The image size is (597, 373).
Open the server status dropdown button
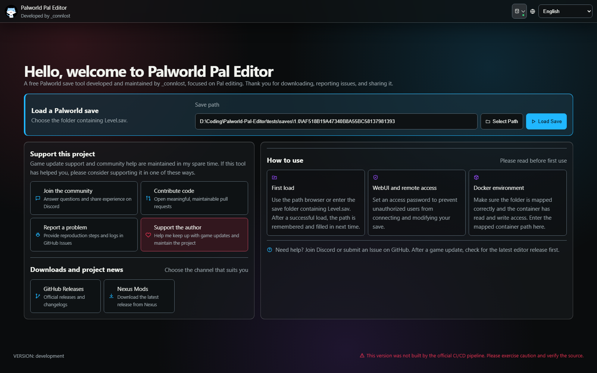[x=519, y=11]
